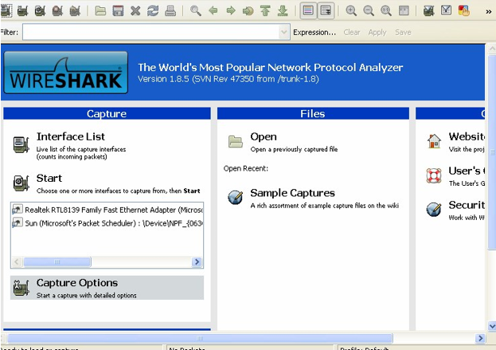
Task: Open the filter history dropdown arrow
Action: pyautogui.click(x=283, y=32)
